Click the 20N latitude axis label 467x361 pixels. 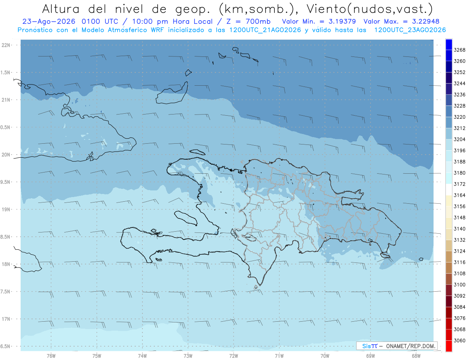6,155
